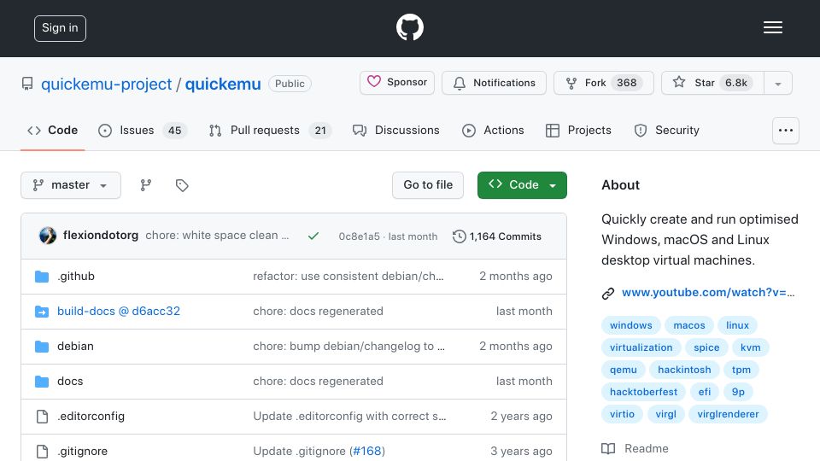Open the Pull requests tab
This screenshot has width=820, height=461.
[x=270, y=130]
